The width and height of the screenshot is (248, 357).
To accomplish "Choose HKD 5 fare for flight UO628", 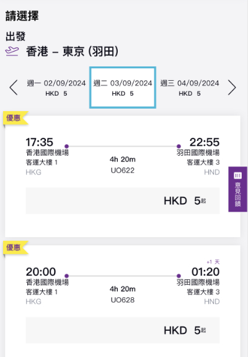I will [123, 330].
